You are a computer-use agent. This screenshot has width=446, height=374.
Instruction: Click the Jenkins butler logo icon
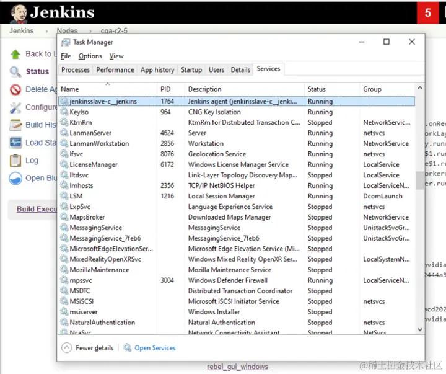click(x=19, y=14)
